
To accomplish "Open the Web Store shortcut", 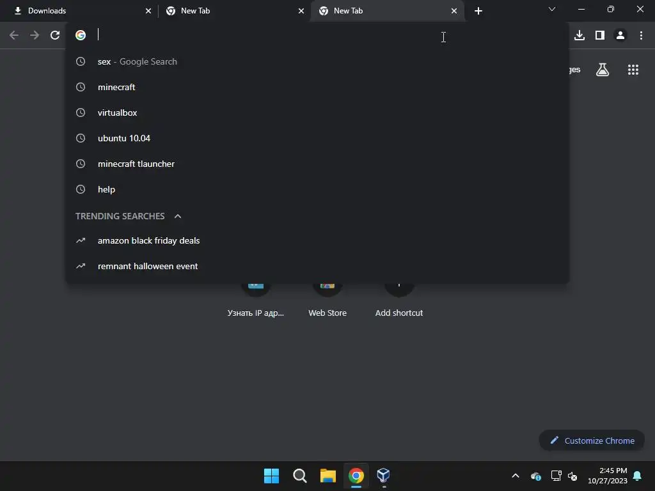I will coord(327,300).
